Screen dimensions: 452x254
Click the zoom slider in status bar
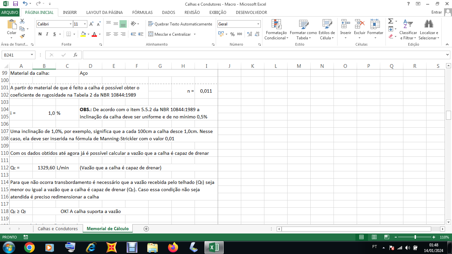[415, 237]
